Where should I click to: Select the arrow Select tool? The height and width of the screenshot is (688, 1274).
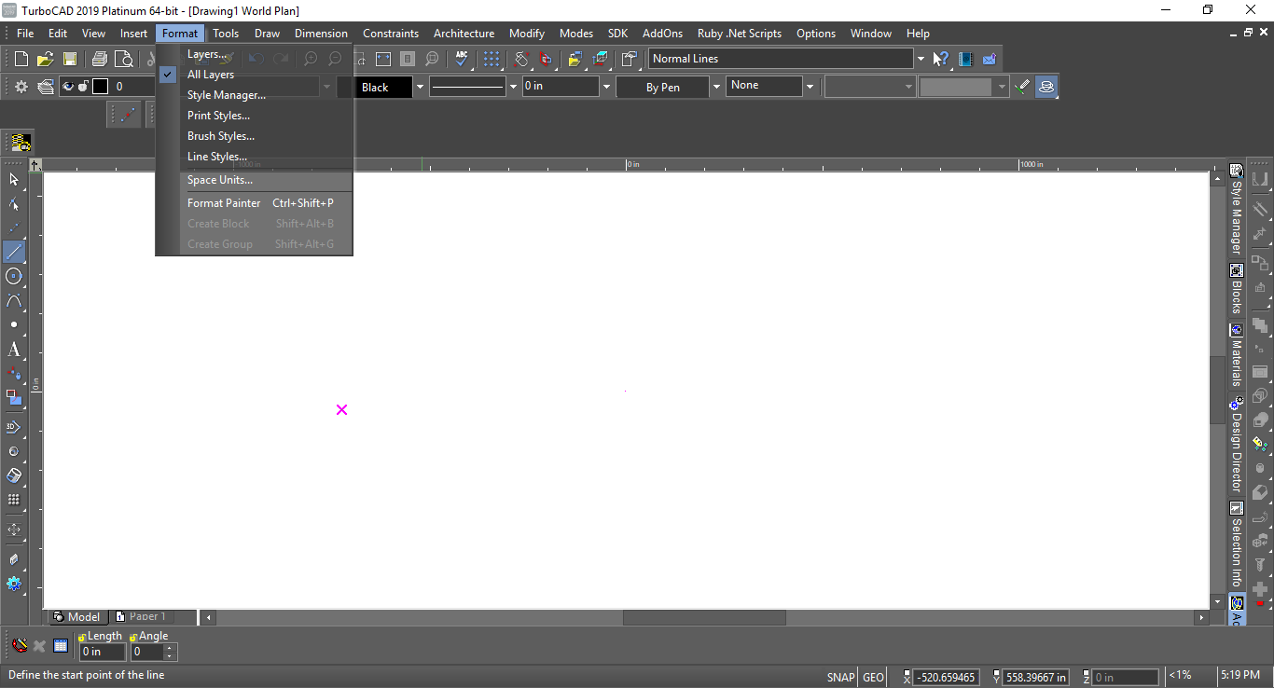point(14,179)
